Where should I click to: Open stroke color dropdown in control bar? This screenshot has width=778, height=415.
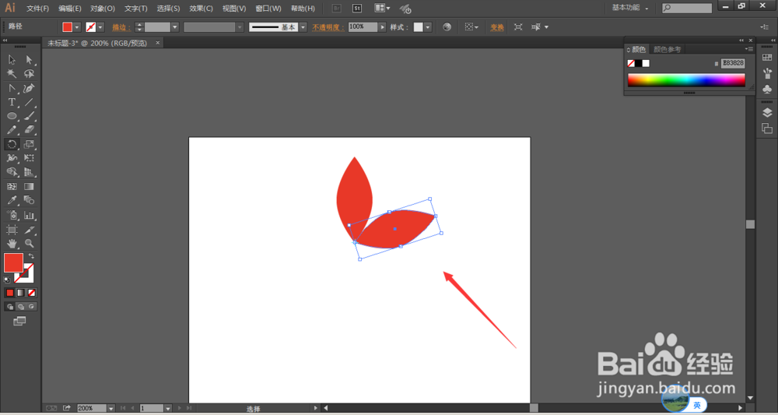[x=100, y=27]
